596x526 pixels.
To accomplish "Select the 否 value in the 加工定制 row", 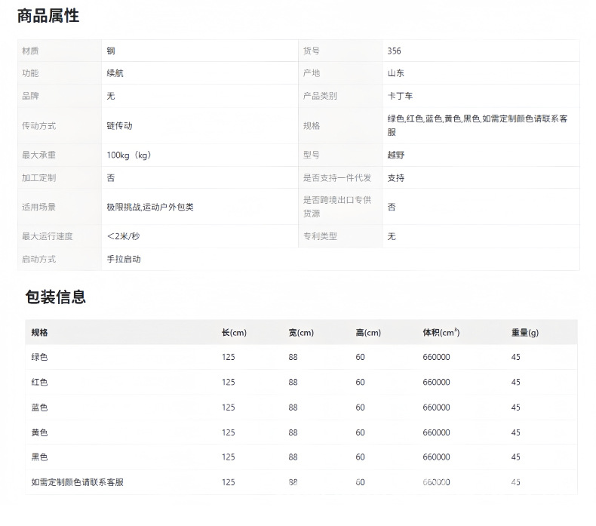I will tap(111, 177).
